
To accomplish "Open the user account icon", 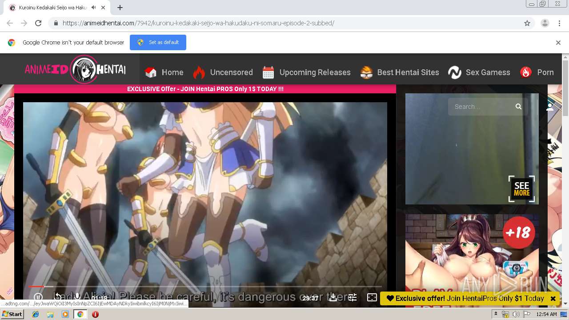I will coord(550,107).
